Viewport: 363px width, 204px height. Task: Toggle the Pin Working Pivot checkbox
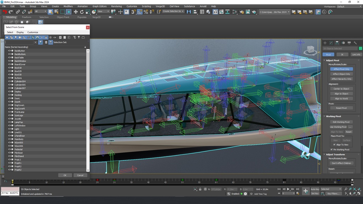coord(331,149)
